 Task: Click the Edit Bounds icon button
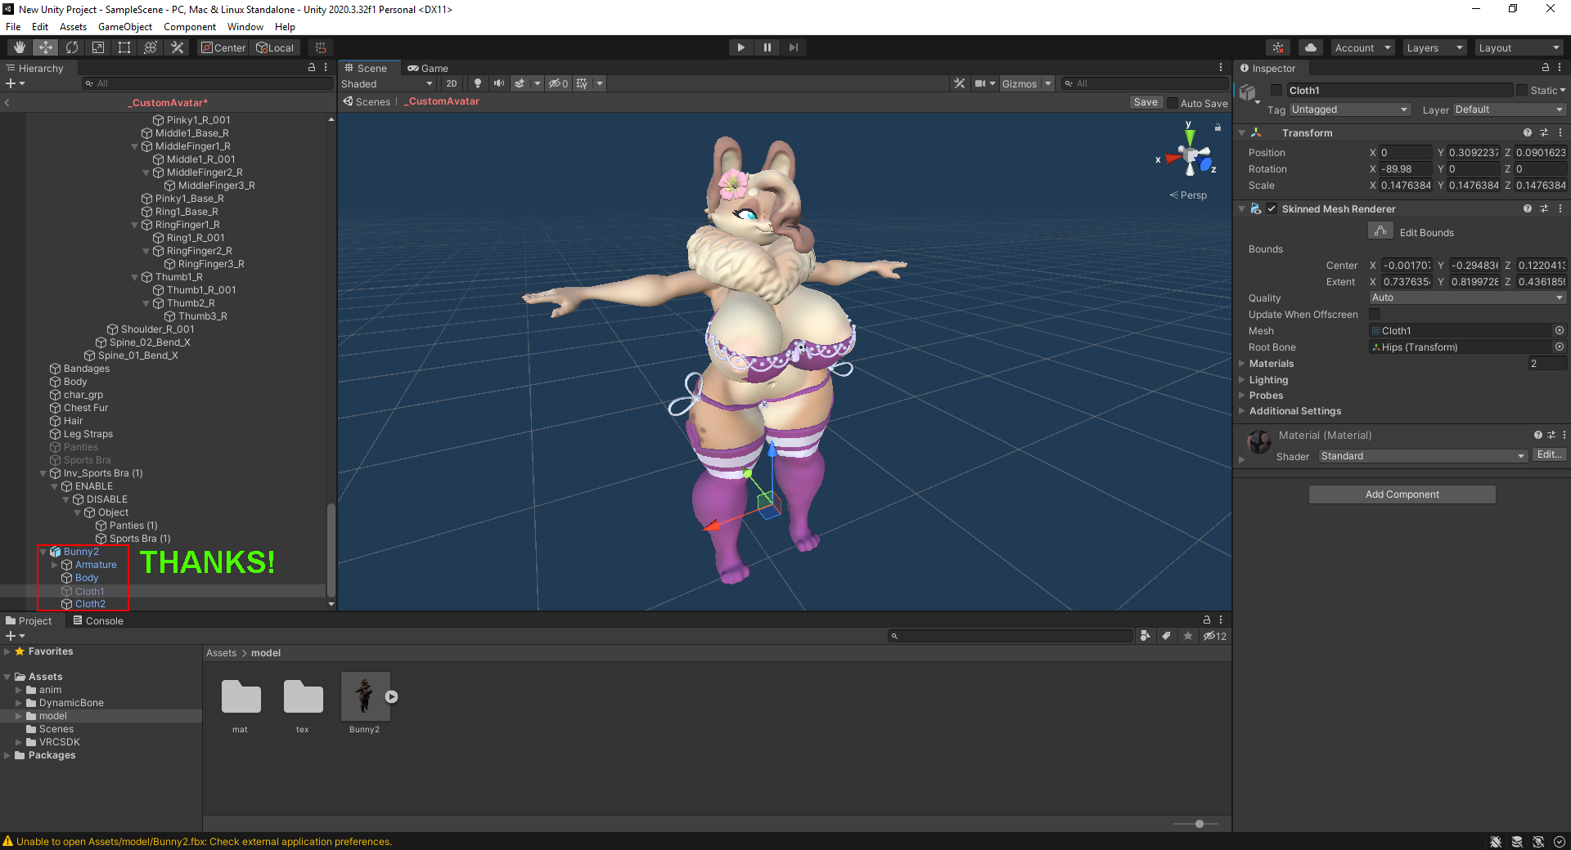point(1380,231)
